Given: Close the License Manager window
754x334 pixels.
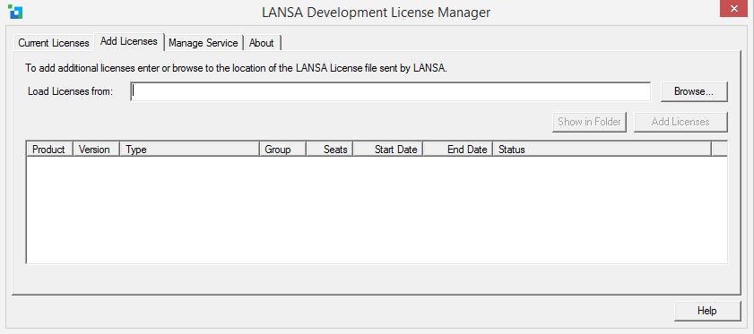Looking at the screenshot, I should [x=734, y=9].
